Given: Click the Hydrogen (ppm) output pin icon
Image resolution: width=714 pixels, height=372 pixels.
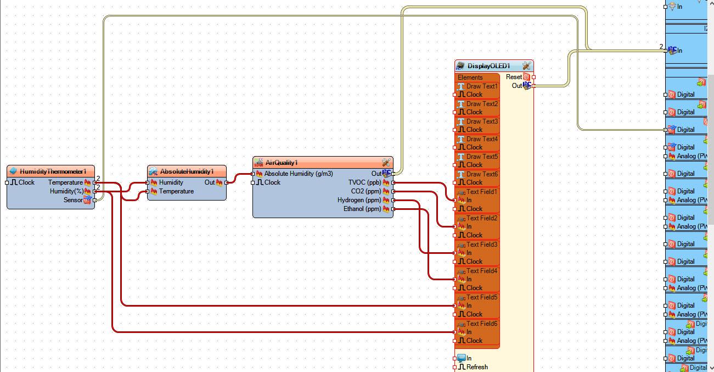Looking at the screenshot, I should coord(386,200).
